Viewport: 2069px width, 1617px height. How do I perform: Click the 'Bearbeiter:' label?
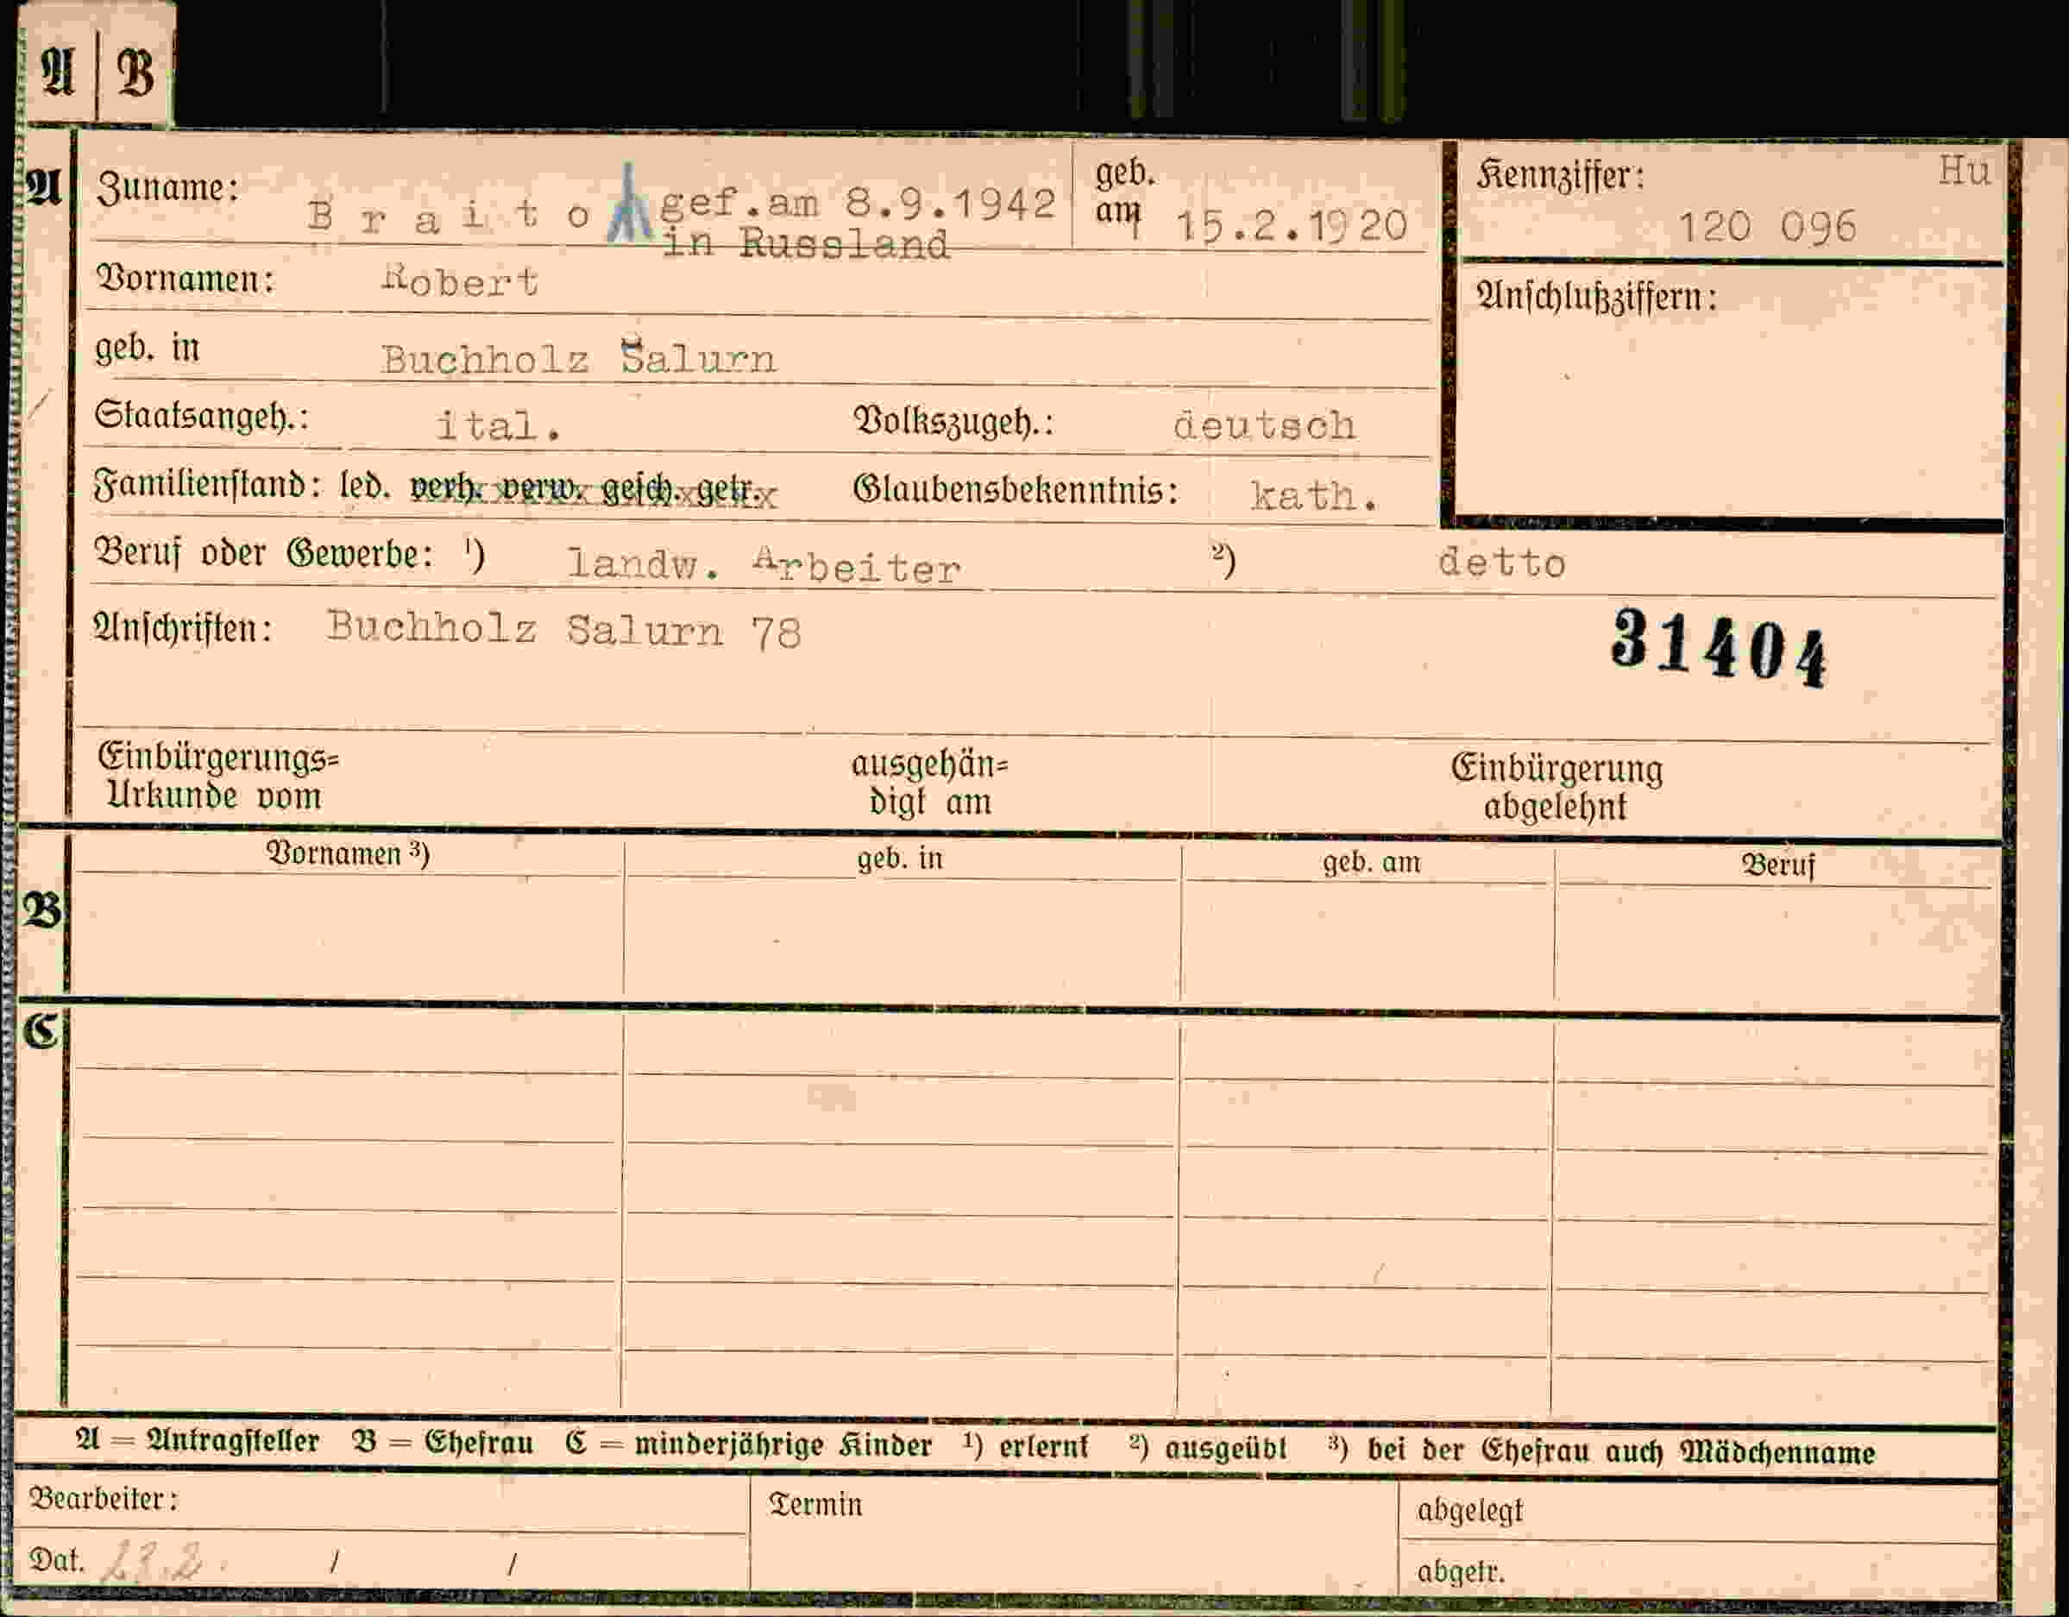[x=104, y=1500]
